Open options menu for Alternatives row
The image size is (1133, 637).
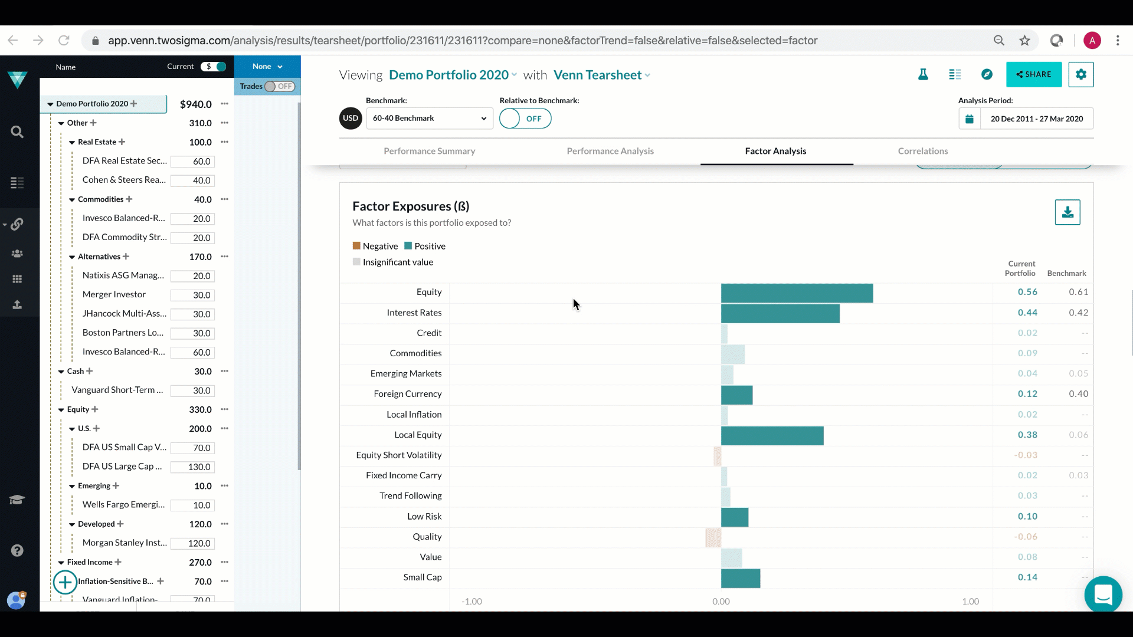(224, 257)
